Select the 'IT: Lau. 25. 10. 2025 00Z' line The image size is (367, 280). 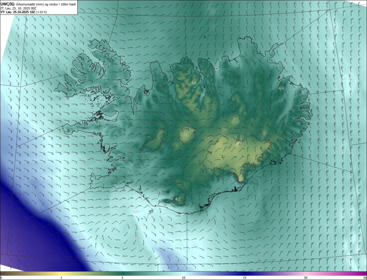(x=18, y=8)
